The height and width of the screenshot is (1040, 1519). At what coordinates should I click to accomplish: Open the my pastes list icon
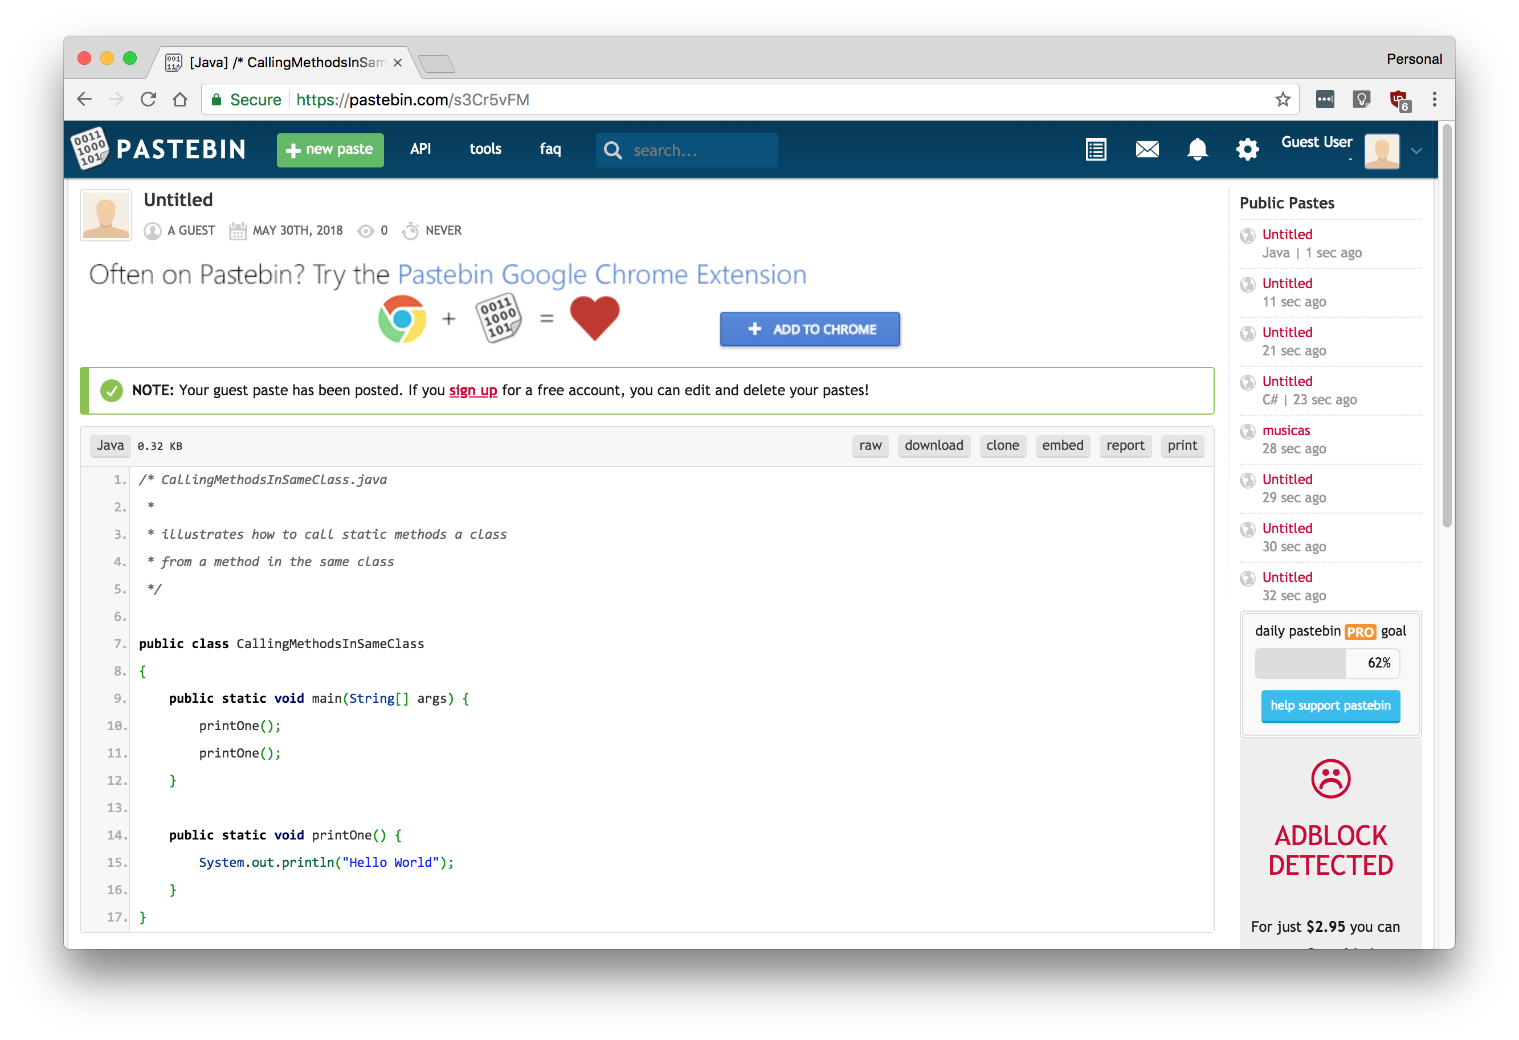[1096, 150]
